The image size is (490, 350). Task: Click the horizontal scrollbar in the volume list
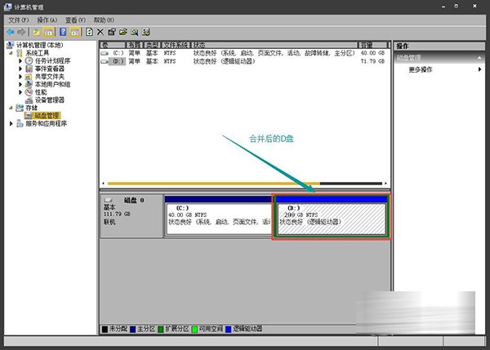[245, 184]
